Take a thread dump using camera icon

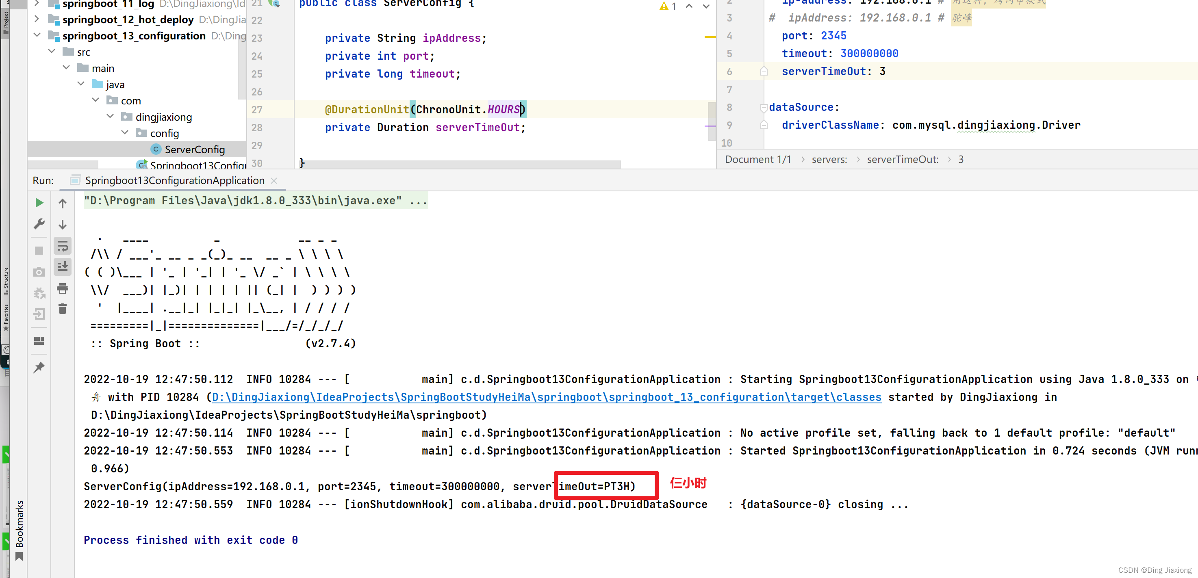[x=39, y=272]
